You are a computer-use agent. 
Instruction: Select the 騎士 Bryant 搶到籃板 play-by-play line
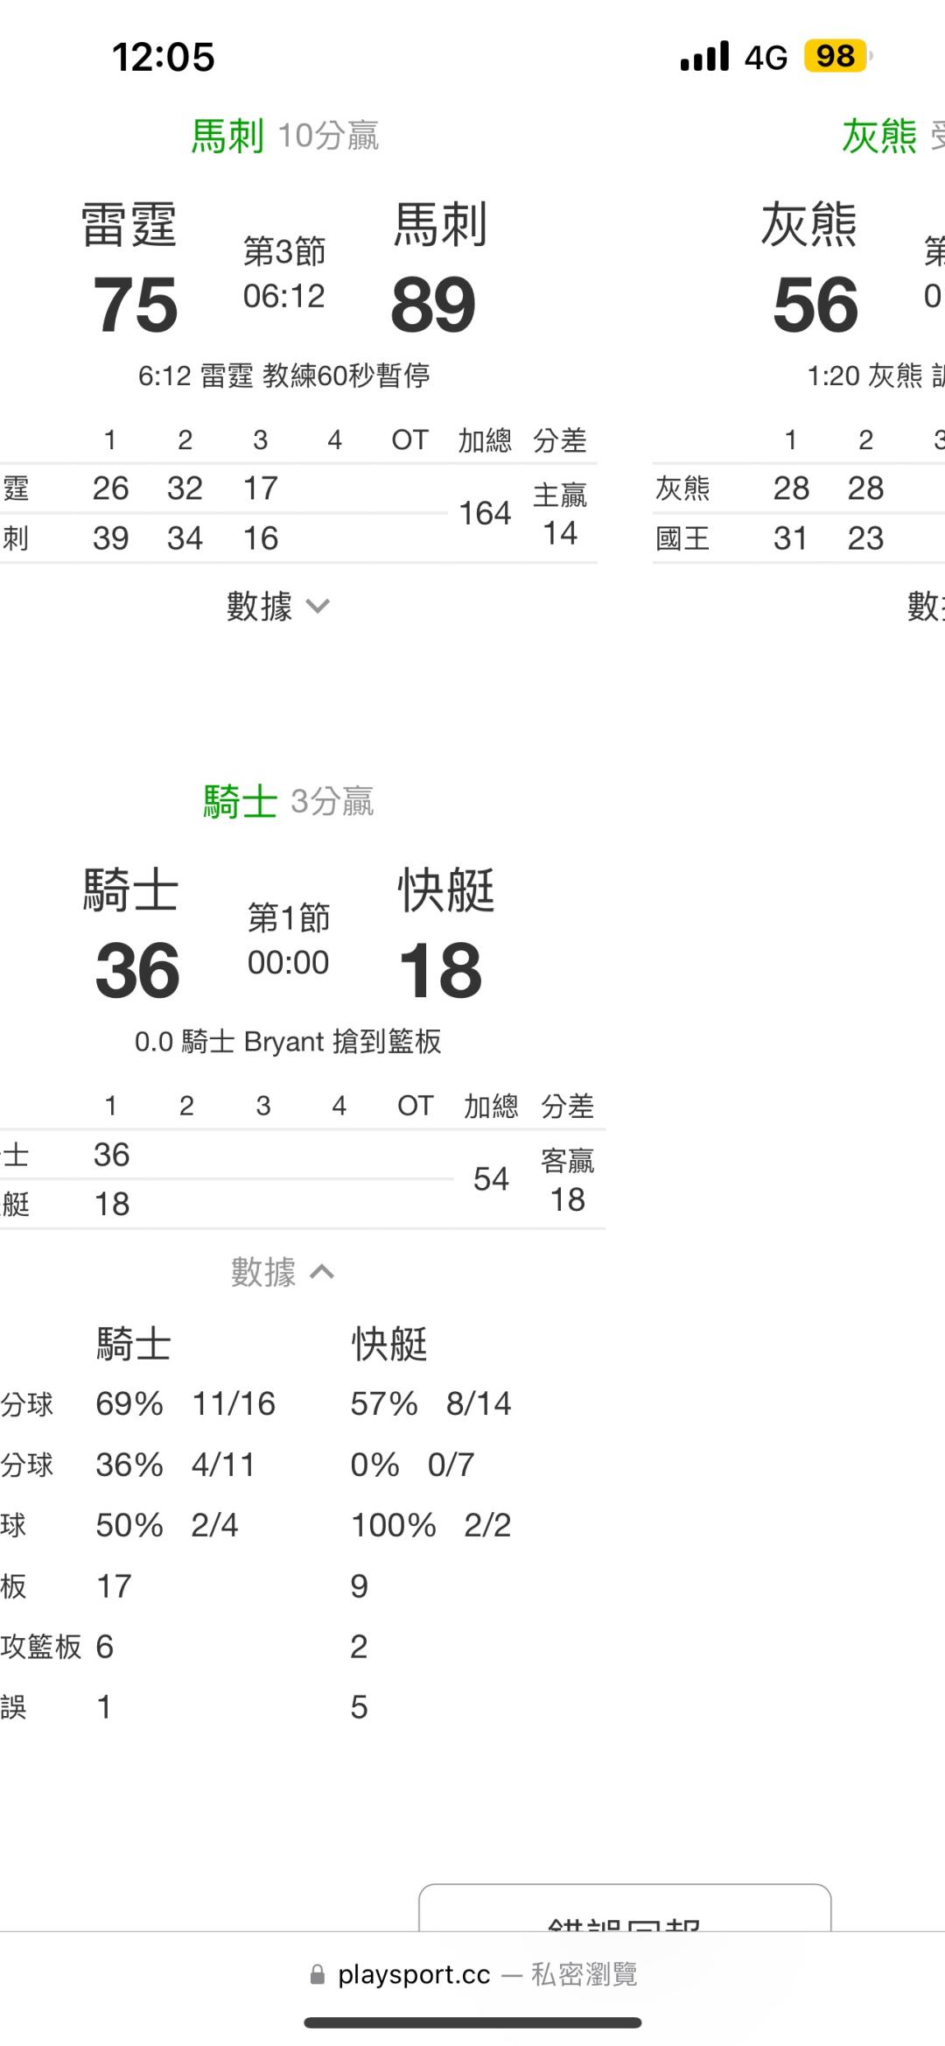coord(287,1042)
